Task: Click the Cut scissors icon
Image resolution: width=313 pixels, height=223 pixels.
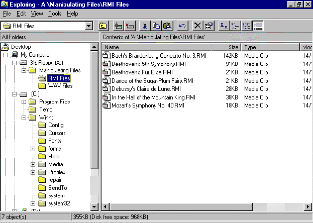Action: point(145,26)
